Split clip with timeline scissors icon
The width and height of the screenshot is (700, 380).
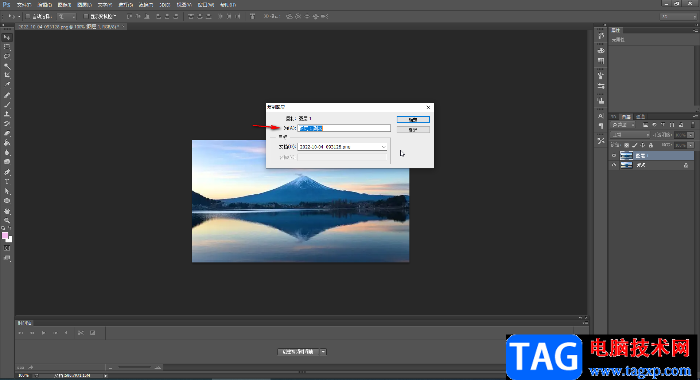pos(81,333)
